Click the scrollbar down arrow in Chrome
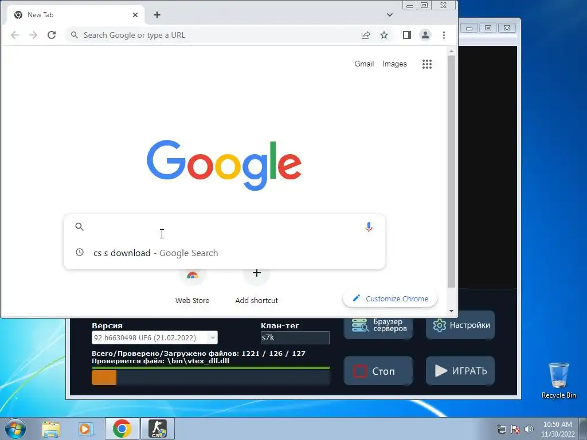587x440 pixels. tap(452, 311)
